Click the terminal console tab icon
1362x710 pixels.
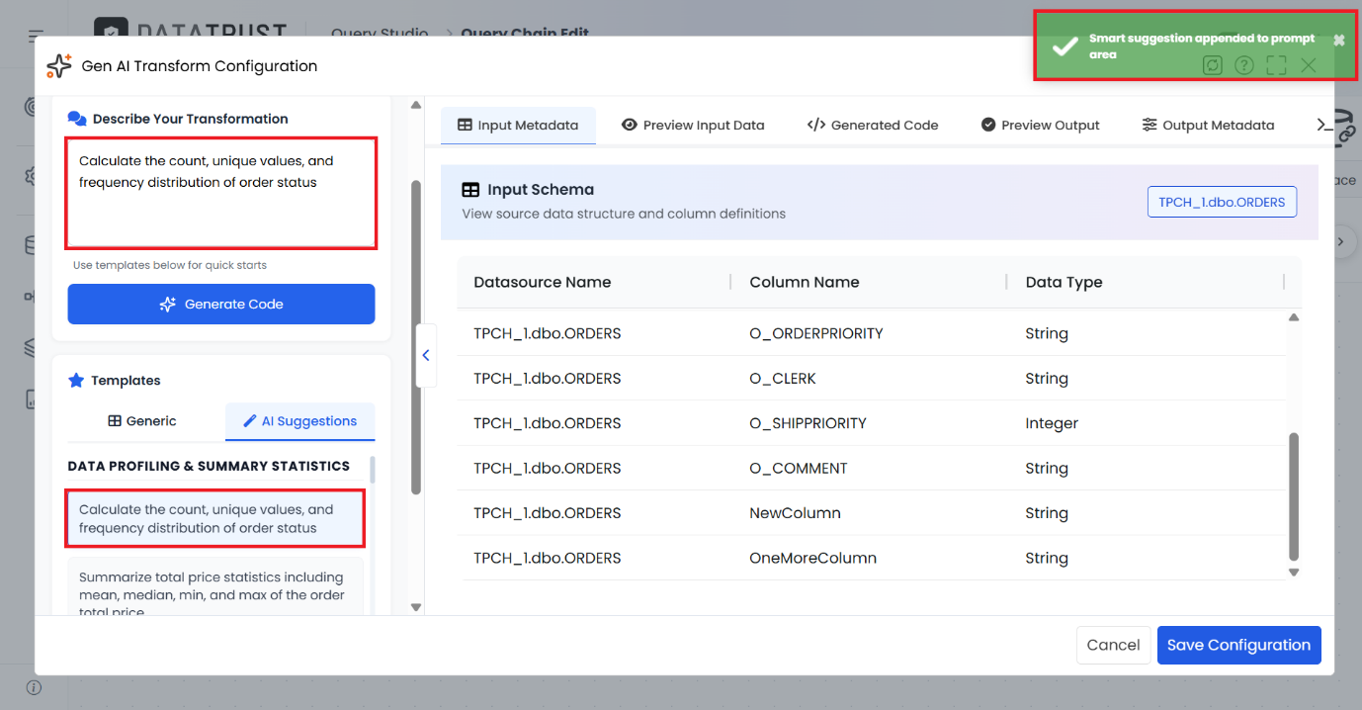coord(1324,125)
